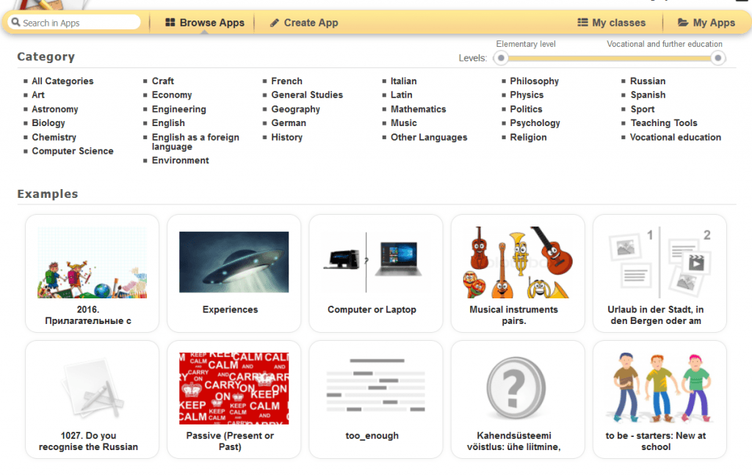Select the Geography category
The width and height of the screenshot is (752, 475).
296,109
